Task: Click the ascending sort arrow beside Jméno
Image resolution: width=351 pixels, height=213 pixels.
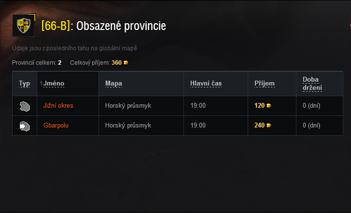Action: click(41, 83)
